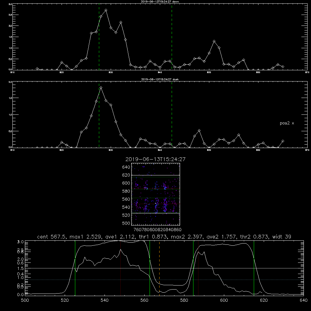Click the second green dashed line in dawn plot
The image size is (311, 311).
172,38
